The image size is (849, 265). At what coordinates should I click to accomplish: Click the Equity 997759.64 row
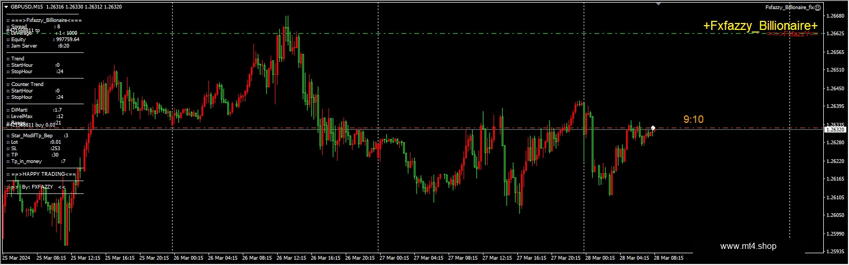(43, 40)
